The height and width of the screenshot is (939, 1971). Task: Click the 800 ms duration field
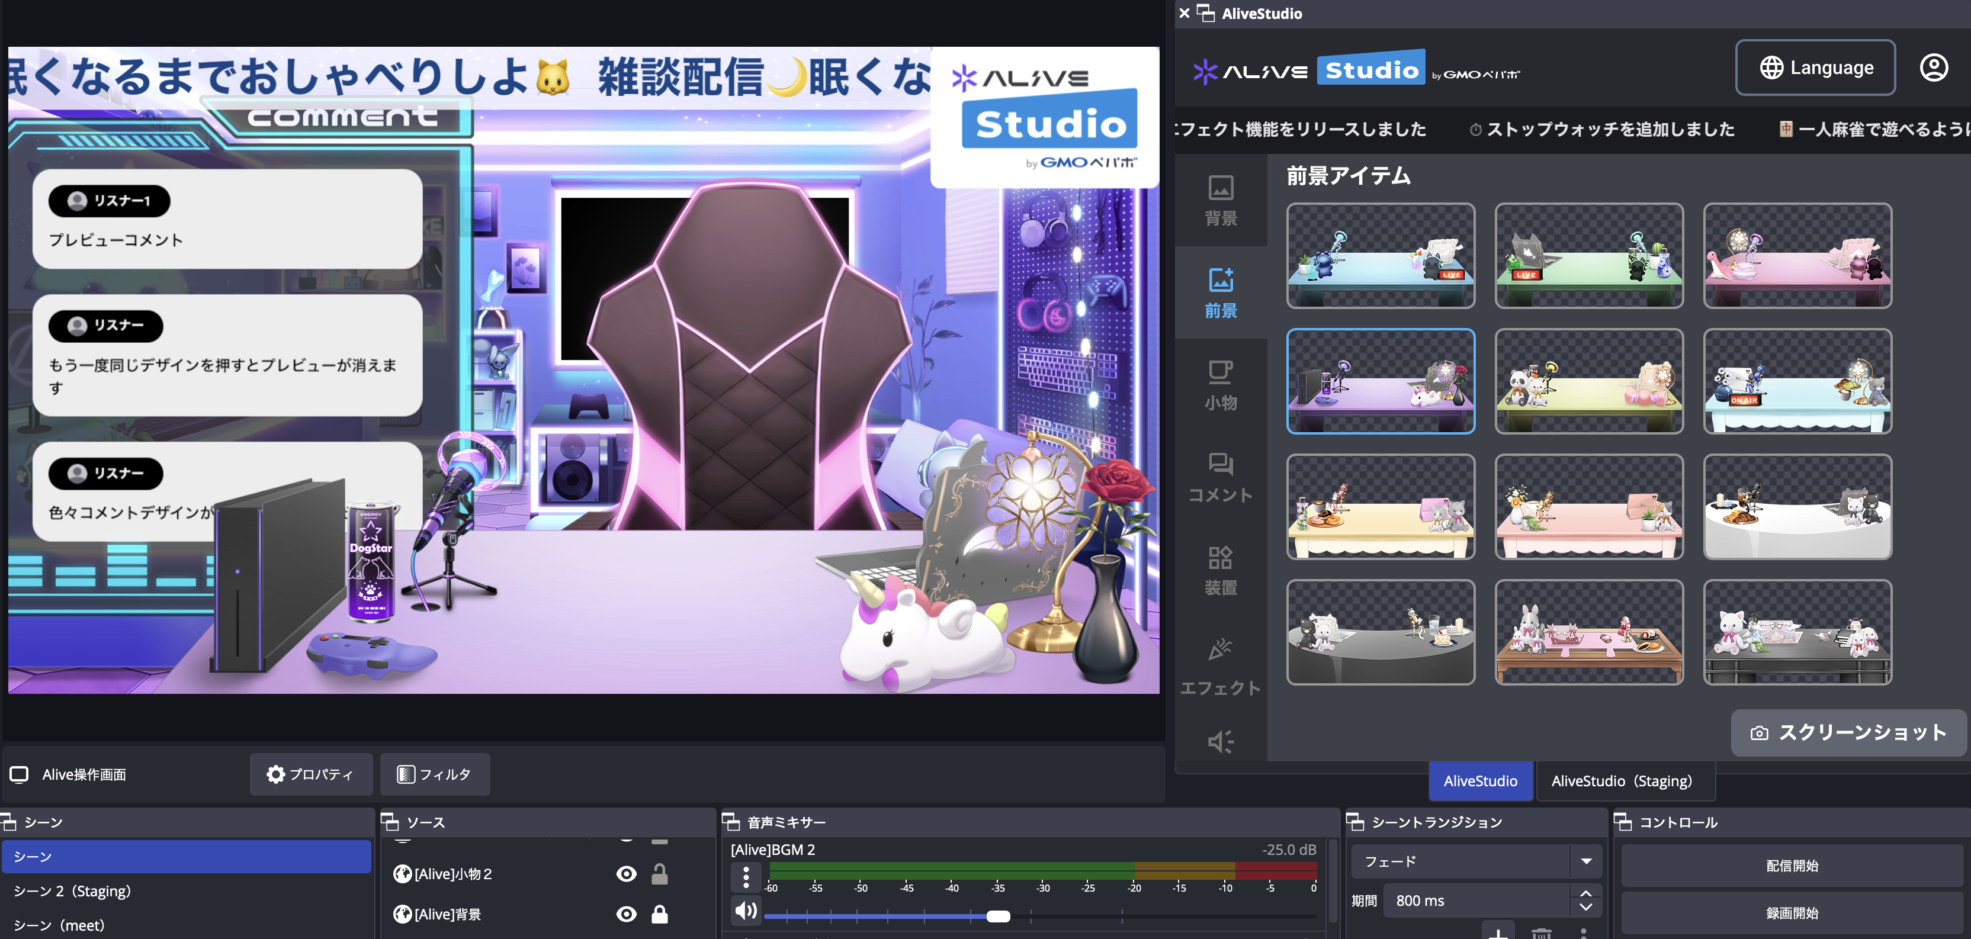(x=1478, y=901)
